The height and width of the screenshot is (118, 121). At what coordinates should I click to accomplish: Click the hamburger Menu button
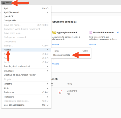[x=7, y=3]
